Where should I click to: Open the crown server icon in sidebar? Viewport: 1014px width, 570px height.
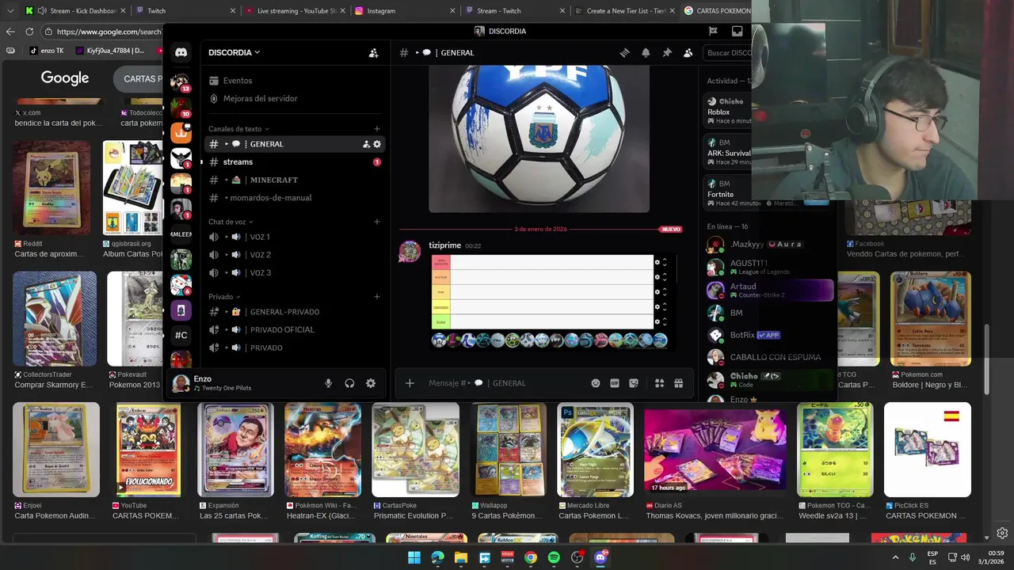(181, 132)
